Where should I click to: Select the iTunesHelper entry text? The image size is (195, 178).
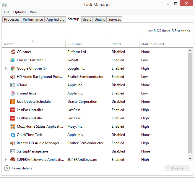(x=27, y=93)
